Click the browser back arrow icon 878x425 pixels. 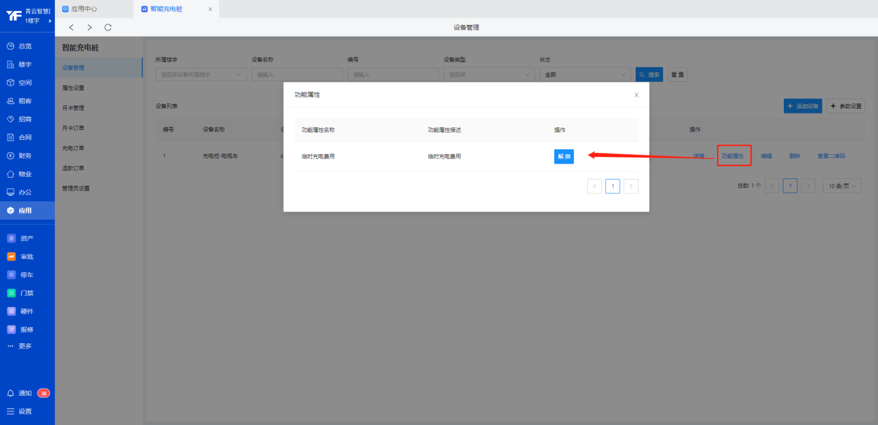point(71,27)
